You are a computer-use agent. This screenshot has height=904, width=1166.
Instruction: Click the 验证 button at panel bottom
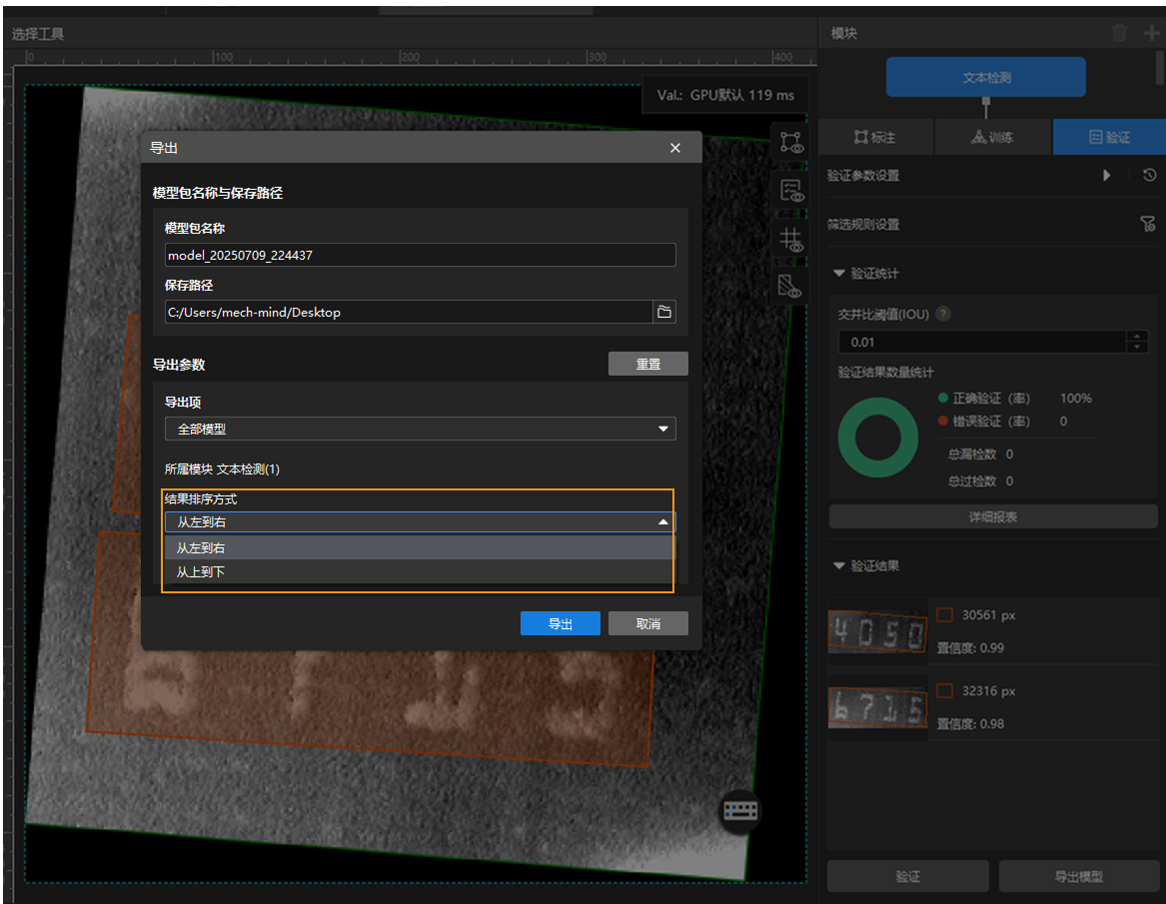(x=908, y=876)
